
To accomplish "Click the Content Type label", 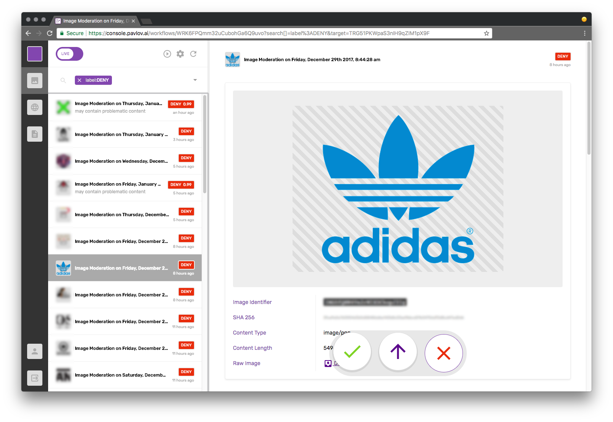I will pyautogui.click(x=249, y=333).
